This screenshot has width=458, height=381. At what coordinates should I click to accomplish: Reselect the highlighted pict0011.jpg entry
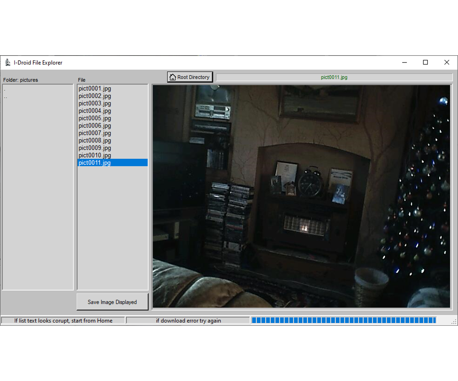coord(94,163)
